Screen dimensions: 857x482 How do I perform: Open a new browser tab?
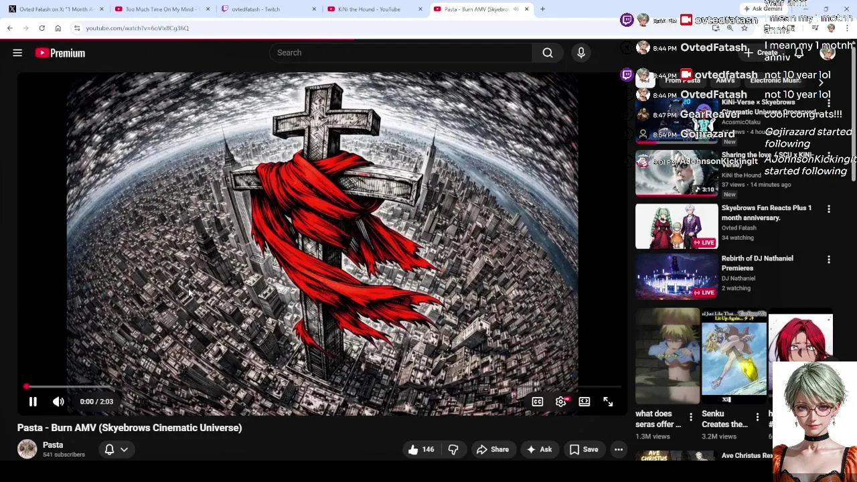pyautogui.click(x=542, y=9)
